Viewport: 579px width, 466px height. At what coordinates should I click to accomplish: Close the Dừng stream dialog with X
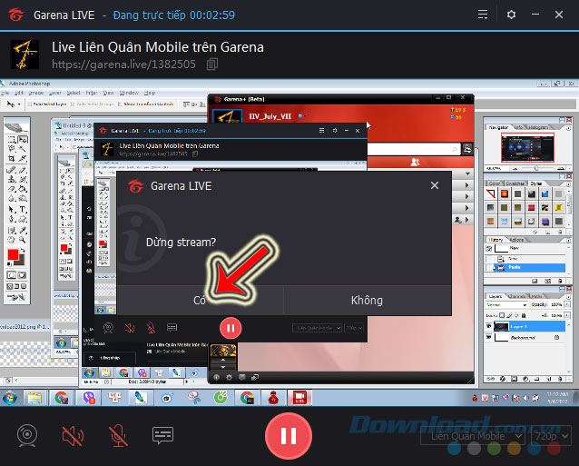click(x=435, y=185)
